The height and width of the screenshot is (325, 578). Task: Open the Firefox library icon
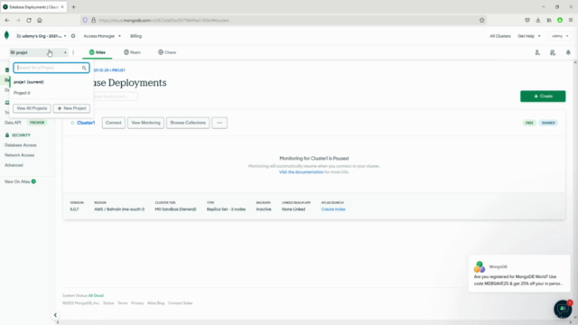point(549,20)
